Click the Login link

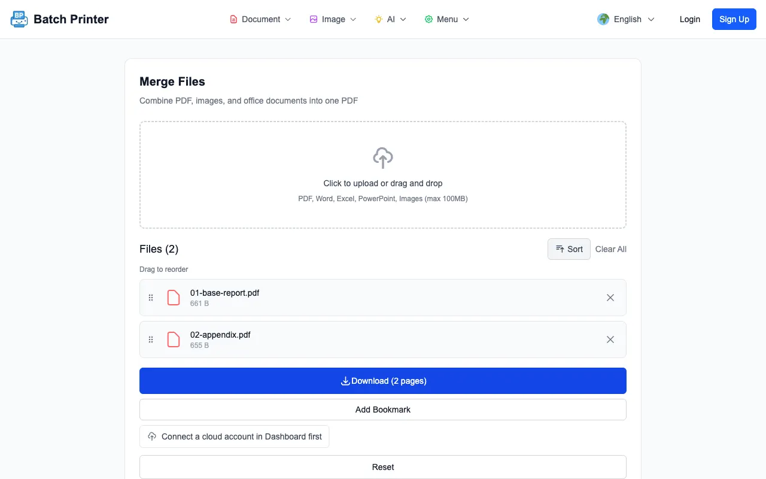(x=690, y=19)
